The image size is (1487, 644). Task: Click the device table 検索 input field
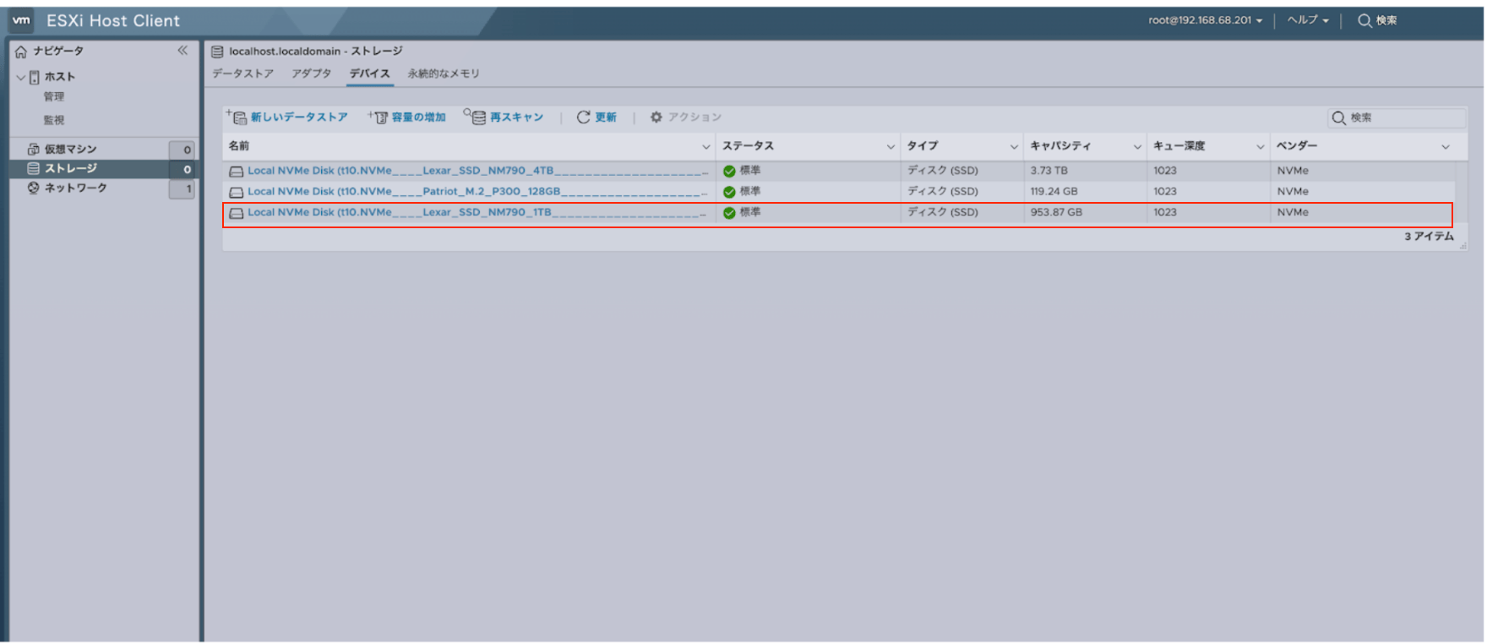1397,117
